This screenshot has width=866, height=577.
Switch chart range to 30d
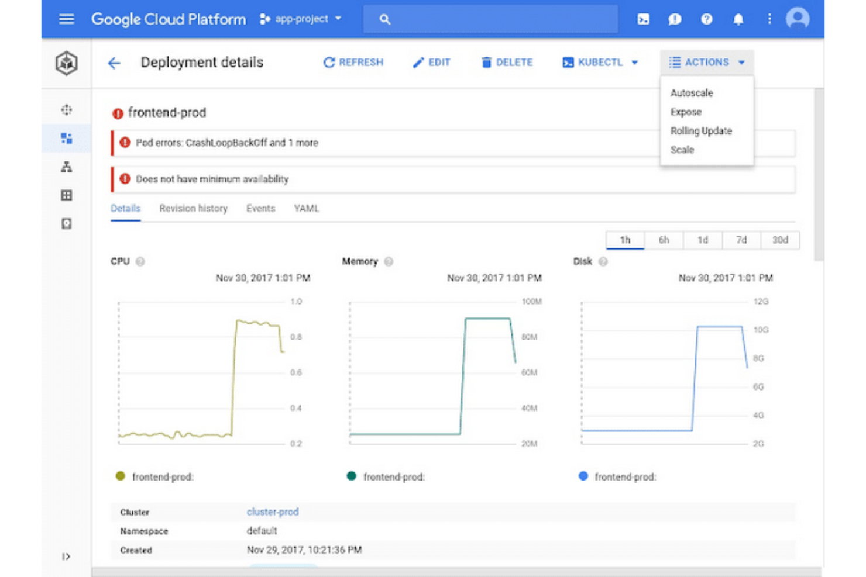click(x=781, y=240)
